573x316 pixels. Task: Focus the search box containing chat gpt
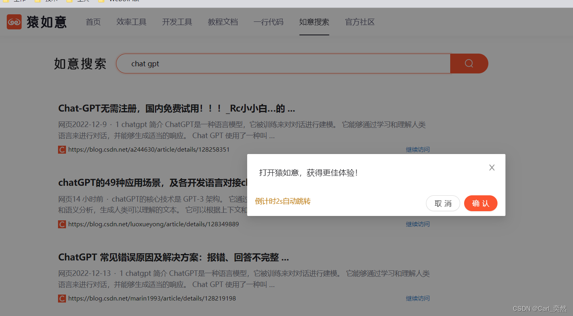click(283, 64)
